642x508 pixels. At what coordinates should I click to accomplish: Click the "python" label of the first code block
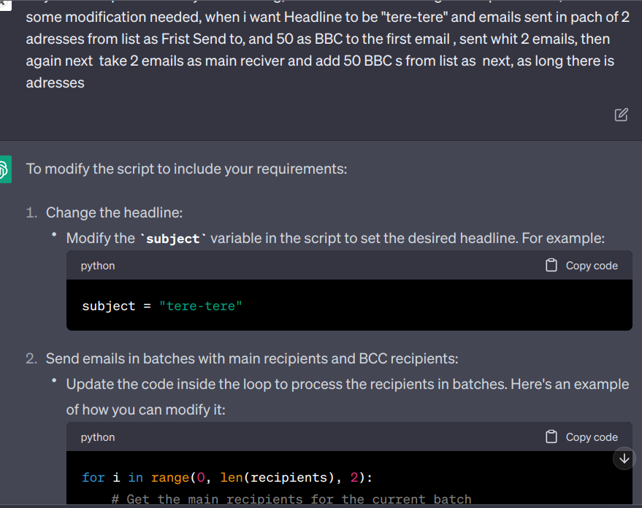(x=98, y=266)
